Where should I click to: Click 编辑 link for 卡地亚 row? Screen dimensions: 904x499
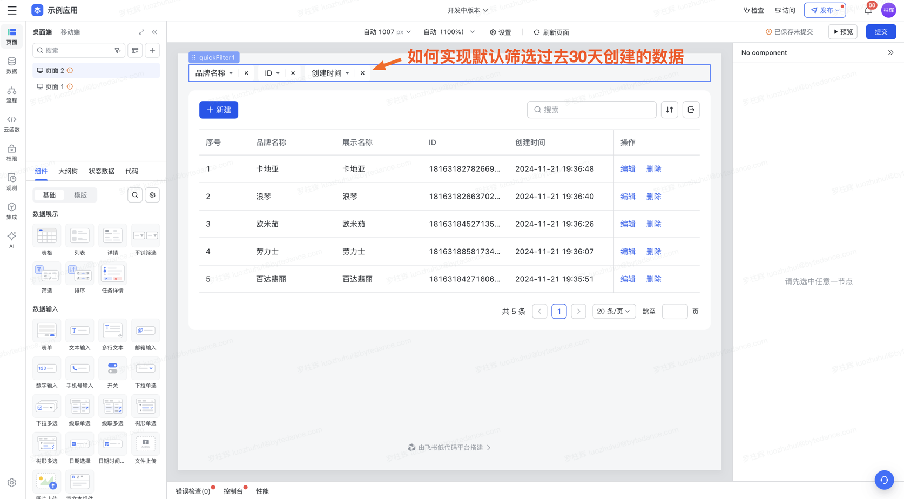tap(628, 169)
